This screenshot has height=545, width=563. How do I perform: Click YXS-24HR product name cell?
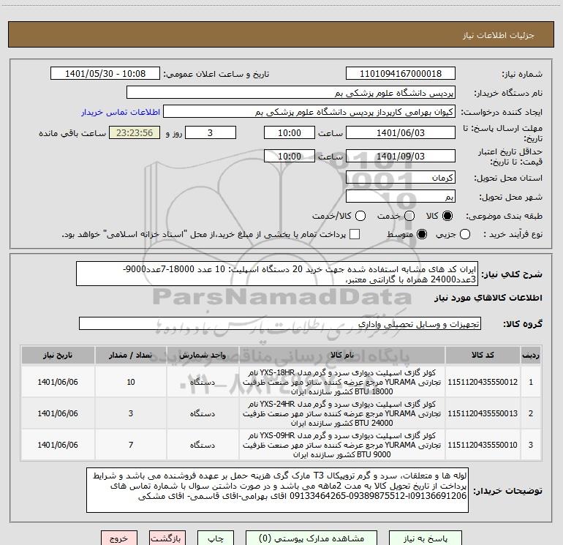coord(342,413)
